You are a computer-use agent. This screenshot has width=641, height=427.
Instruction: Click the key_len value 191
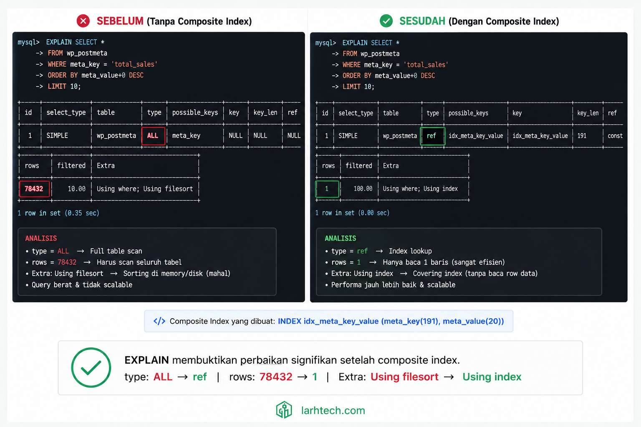pos(582,136)
